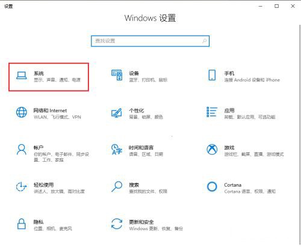Open the Gaming Xbox icon
Screen dimensions: 301x250
[212, 149]
